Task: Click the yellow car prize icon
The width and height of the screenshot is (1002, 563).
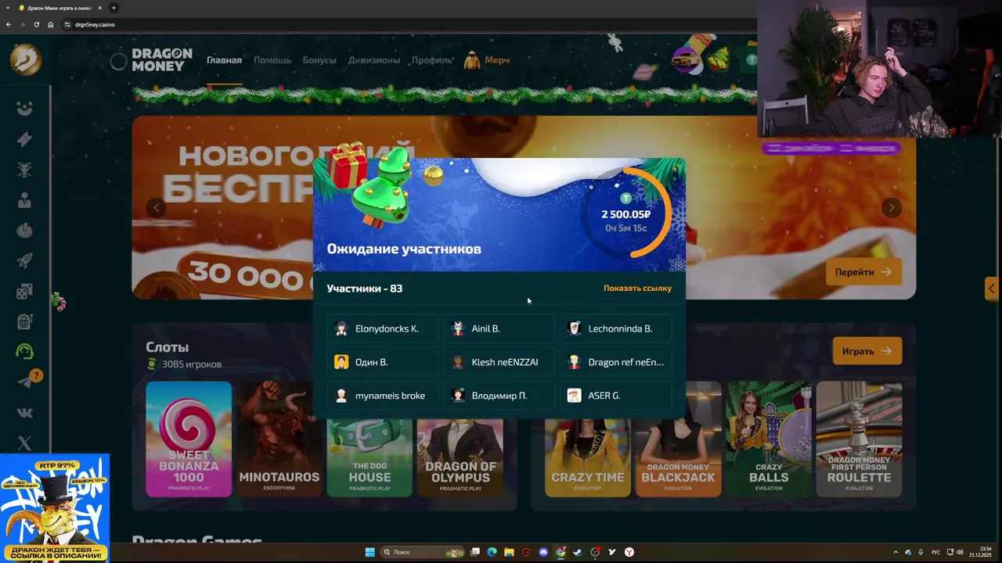Action: click(x=687, y=59)
